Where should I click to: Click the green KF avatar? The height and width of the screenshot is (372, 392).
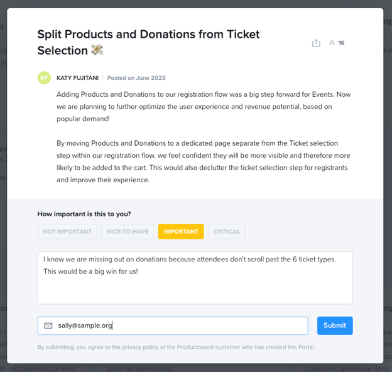tap(44, 78)
